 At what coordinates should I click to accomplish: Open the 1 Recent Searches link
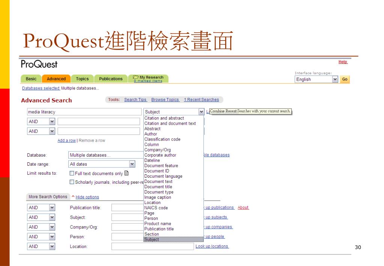[x=202, y=100]
